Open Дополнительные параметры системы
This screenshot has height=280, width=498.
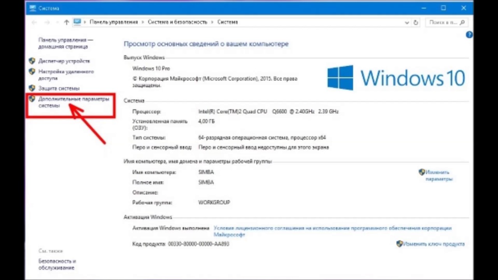tap(74, 102)
